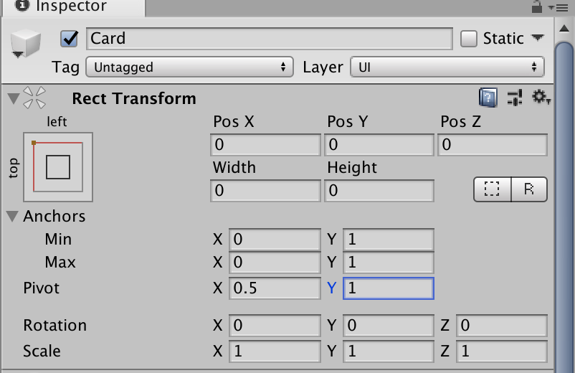
Task: Click the scrollbar up arrow
Action: (564, 29)
